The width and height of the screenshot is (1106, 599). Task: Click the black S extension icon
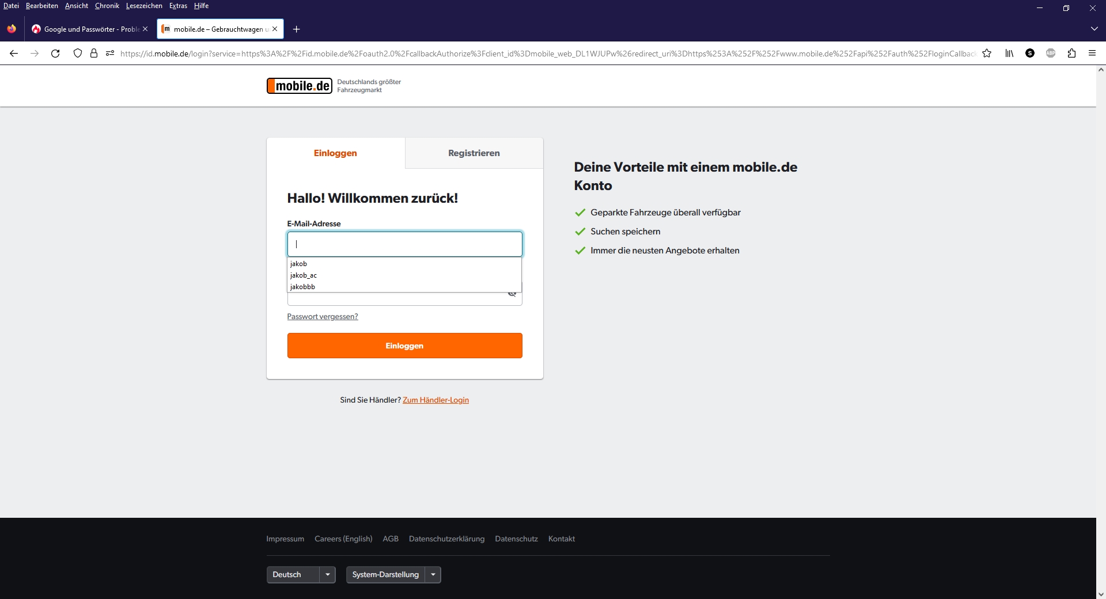coord(1030,54)
